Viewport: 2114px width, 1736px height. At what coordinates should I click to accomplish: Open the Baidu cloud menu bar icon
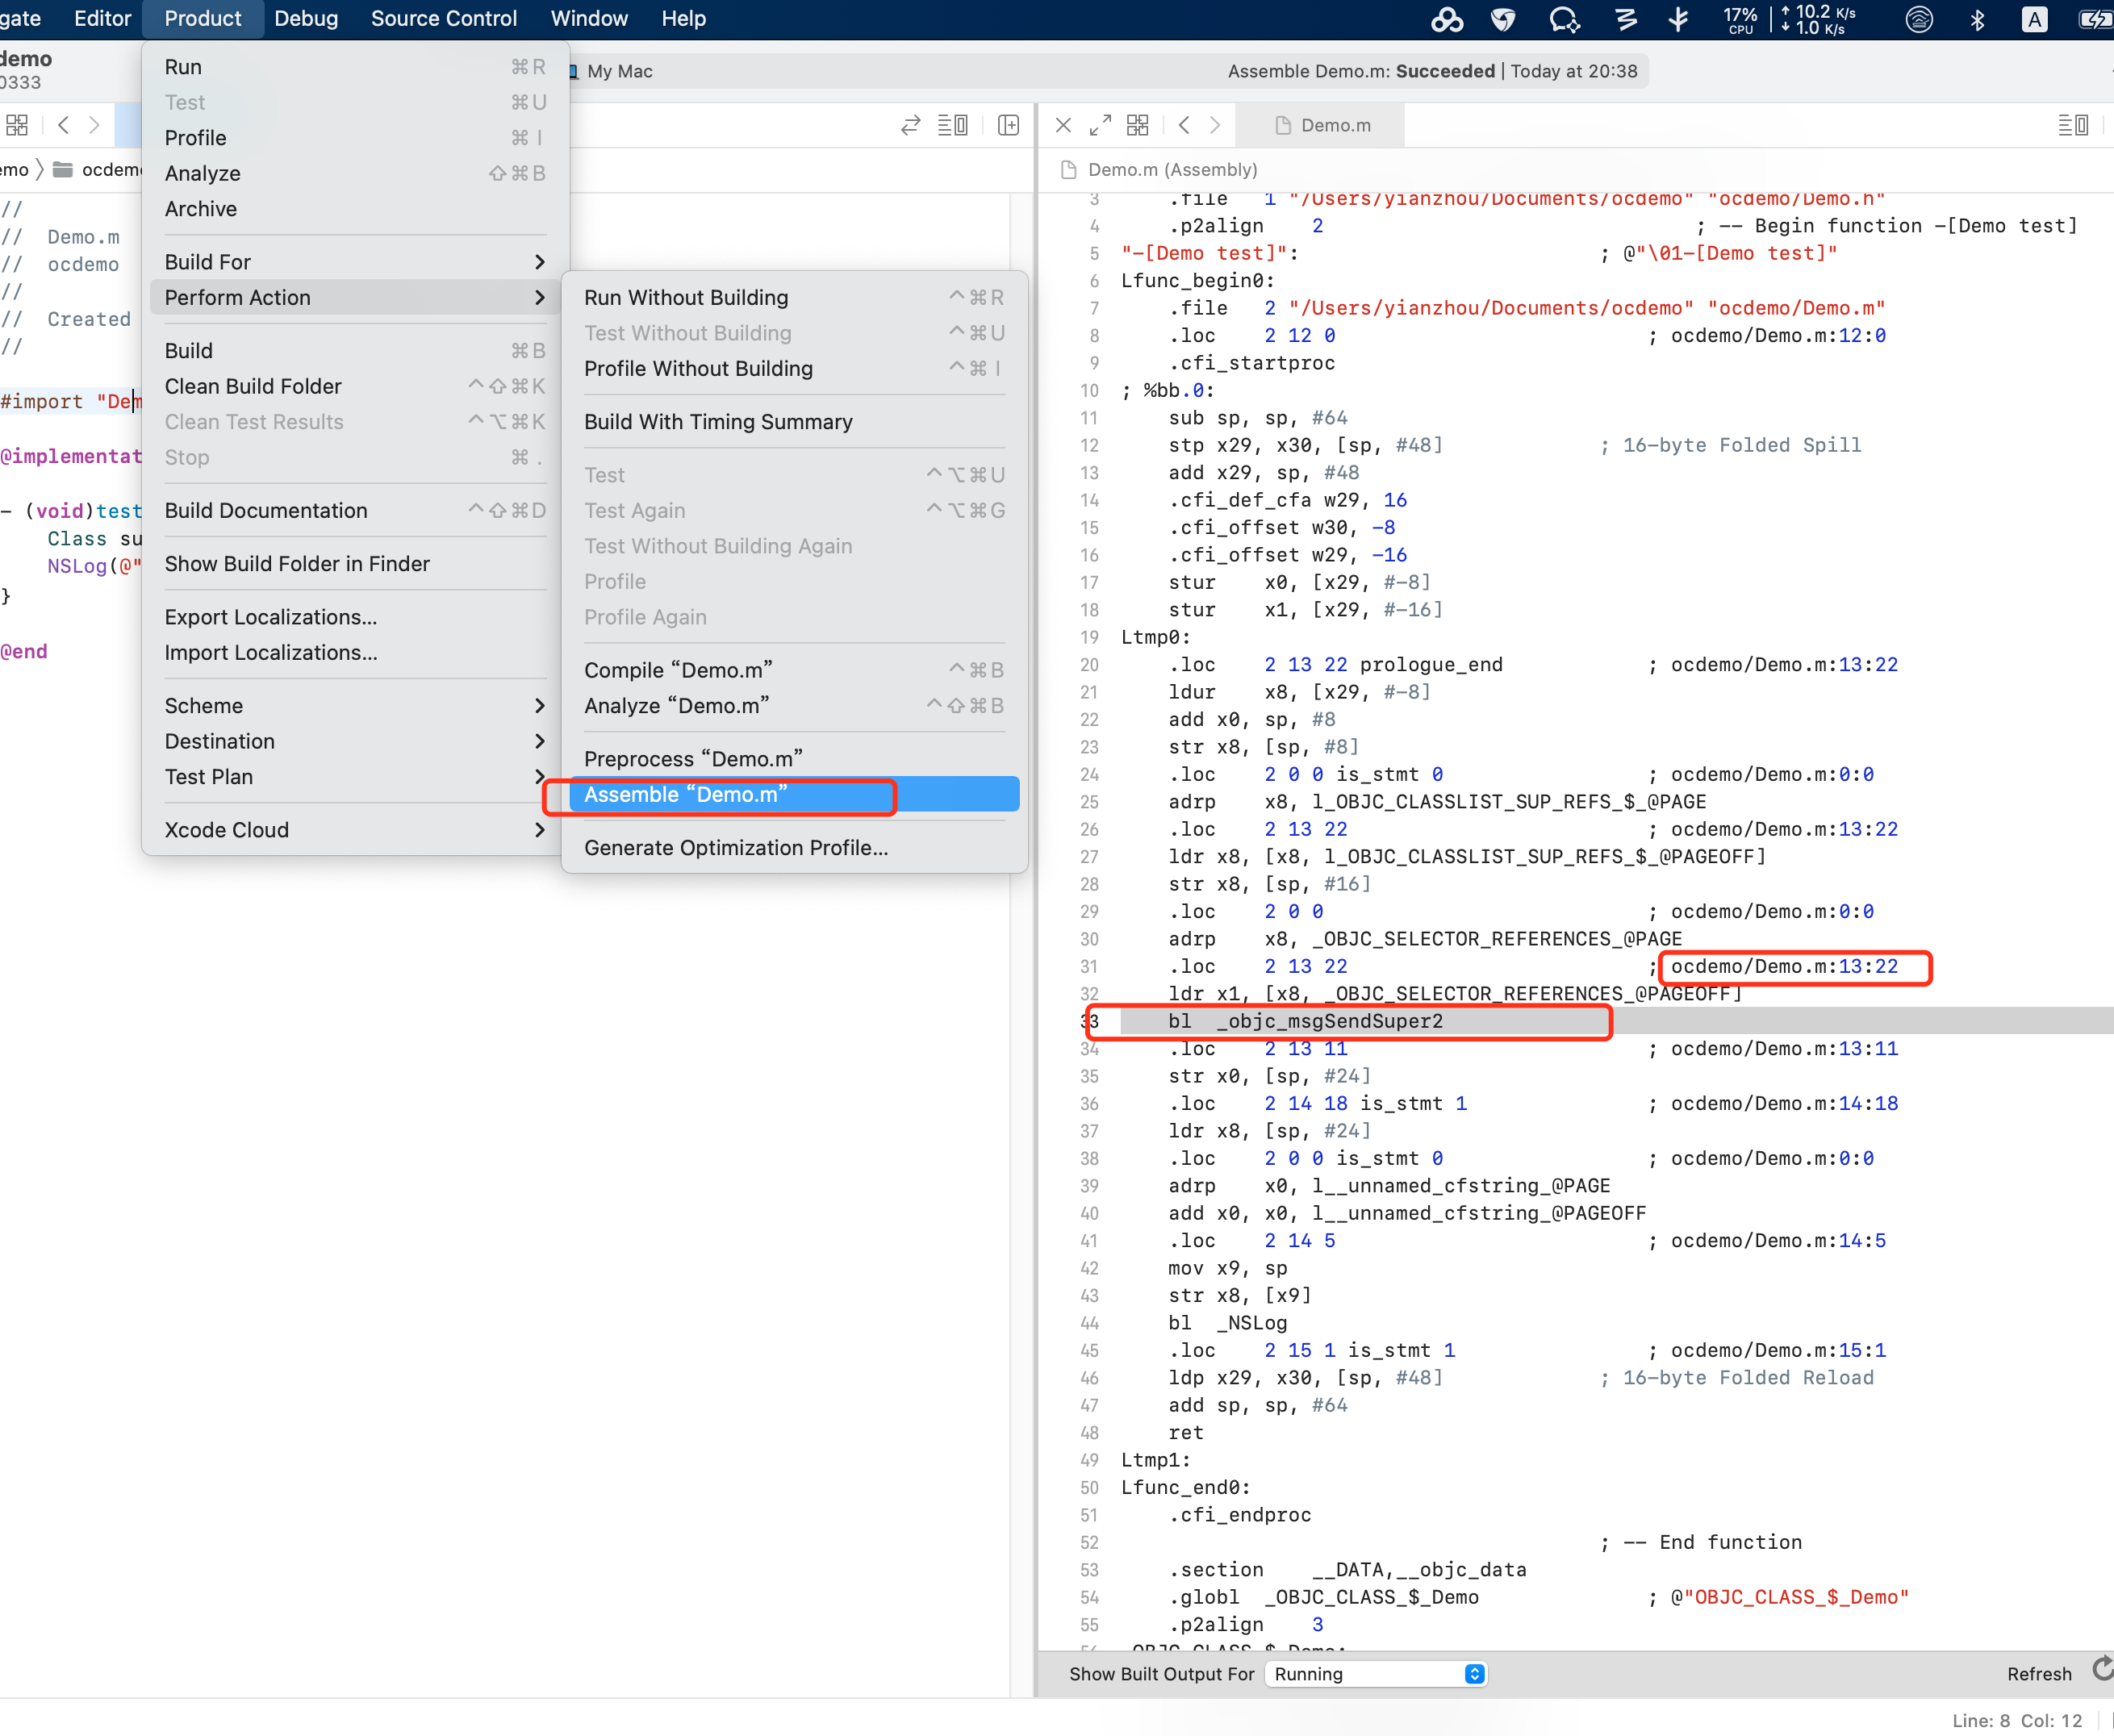point(1446,19)
